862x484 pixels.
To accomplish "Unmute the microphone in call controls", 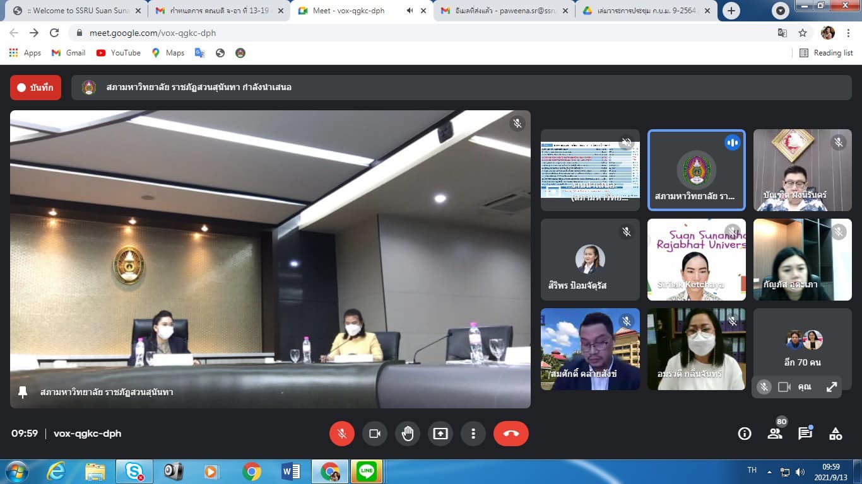I will point(342,434).
